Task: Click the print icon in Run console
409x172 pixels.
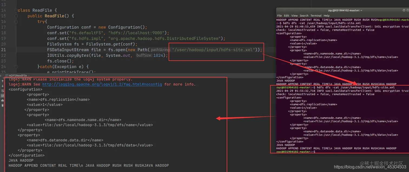Action: coord(3,100)
